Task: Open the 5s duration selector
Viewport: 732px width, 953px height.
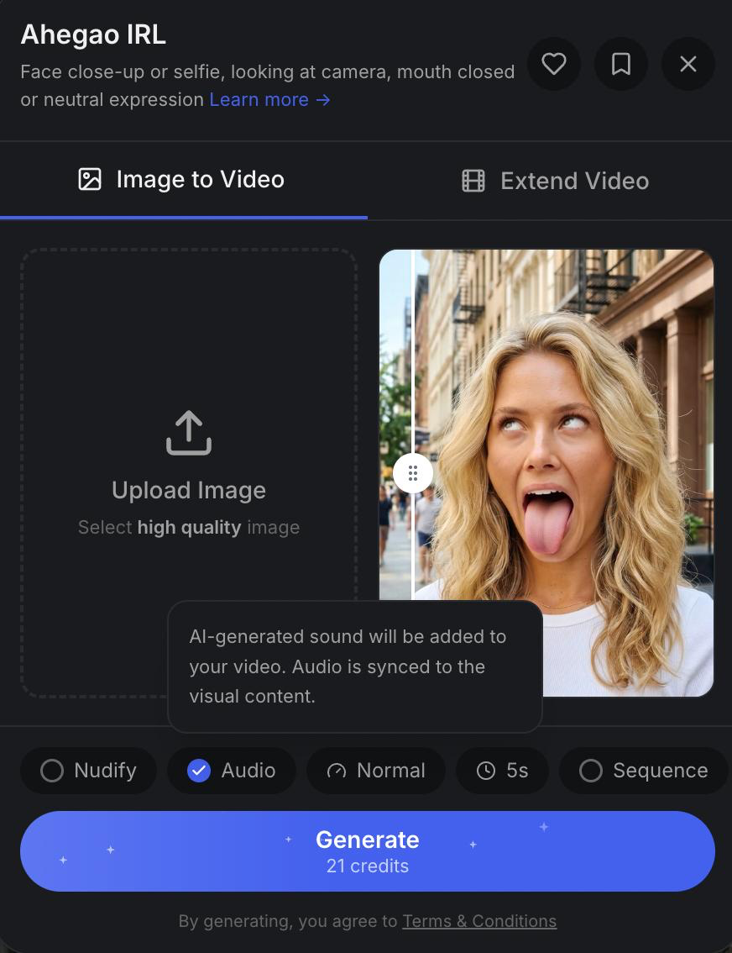Action: coord(503,770)
